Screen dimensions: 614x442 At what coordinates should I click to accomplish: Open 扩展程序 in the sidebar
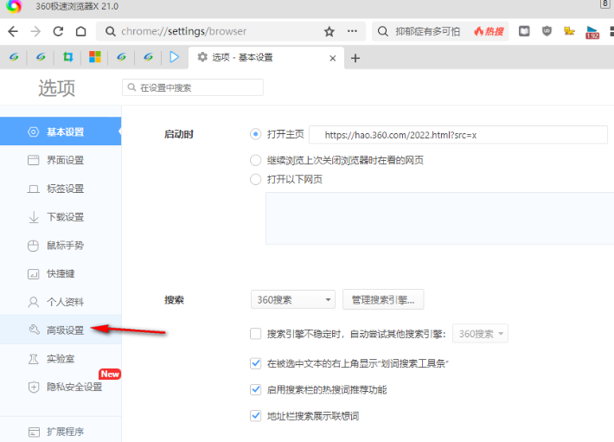[x=61, y=432]
